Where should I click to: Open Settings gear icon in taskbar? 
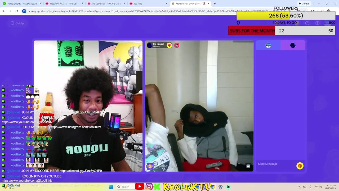[x=220, y=187]
